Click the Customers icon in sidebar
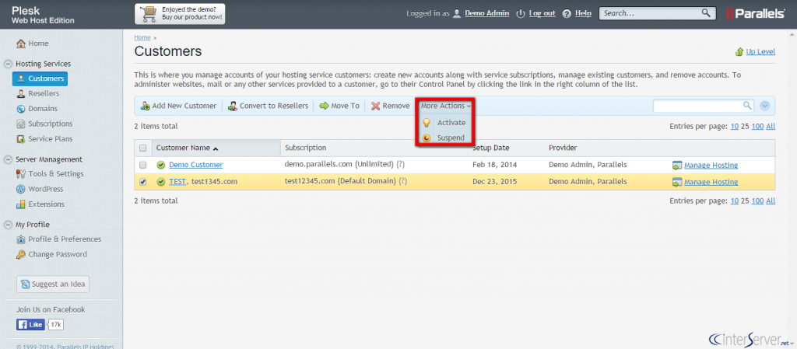Image resolution: width=797 pixels, height=349 pixels. click(x=21, y=79)
